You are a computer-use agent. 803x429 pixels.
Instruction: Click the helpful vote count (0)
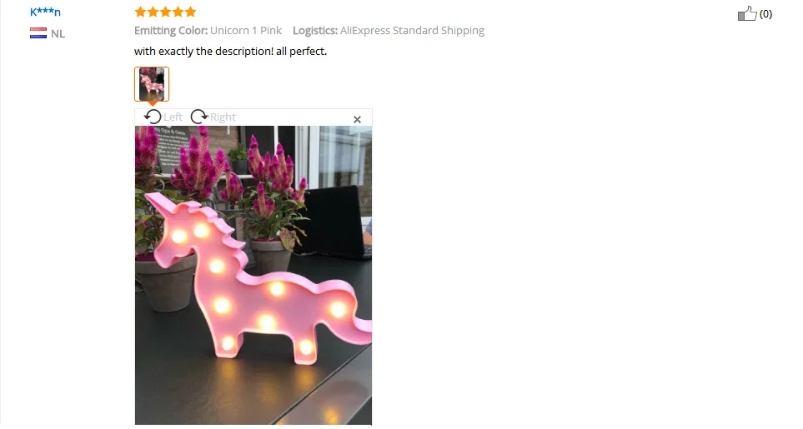click(765, 14)
